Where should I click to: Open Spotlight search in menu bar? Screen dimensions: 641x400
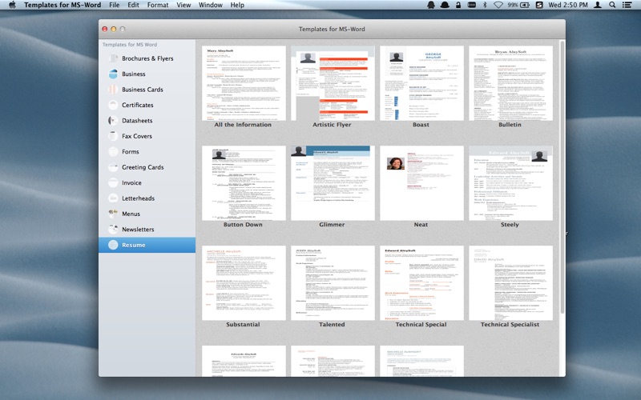click(x=612, y=5)
